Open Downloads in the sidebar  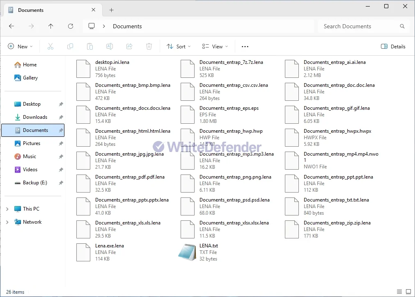pyautogui.click(x=35, y=117)
